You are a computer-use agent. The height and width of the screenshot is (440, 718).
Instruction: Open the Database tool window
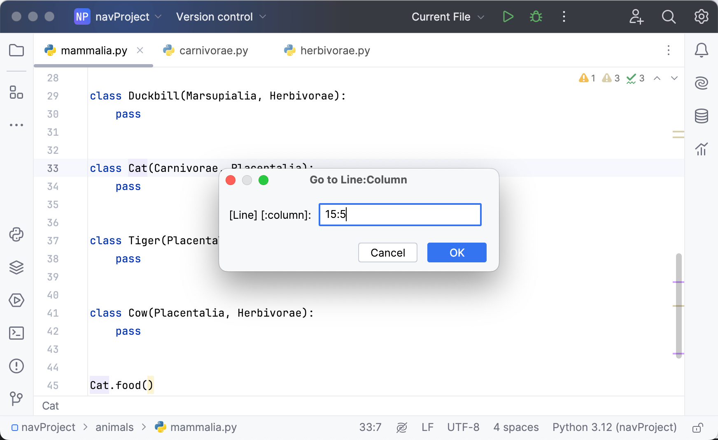[701, 116]
